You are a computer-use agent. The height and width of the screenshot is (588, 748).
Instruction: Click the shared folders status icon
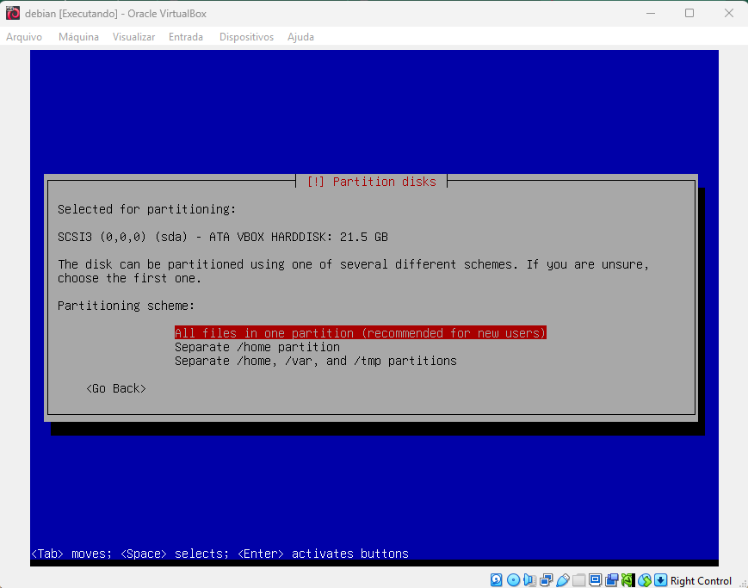[x=579, y=580]
